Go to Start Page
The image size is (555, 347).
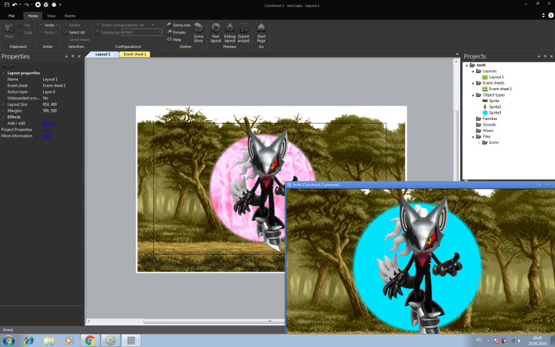point(262,33)
